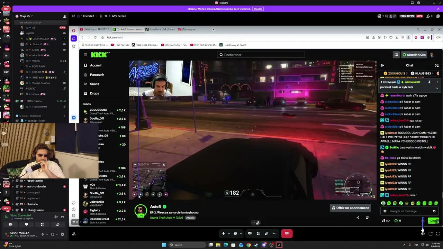This screenshot has width=443, height=249.
Task: Open more options (three dots) in stream control bar
Action: (275, 233)
